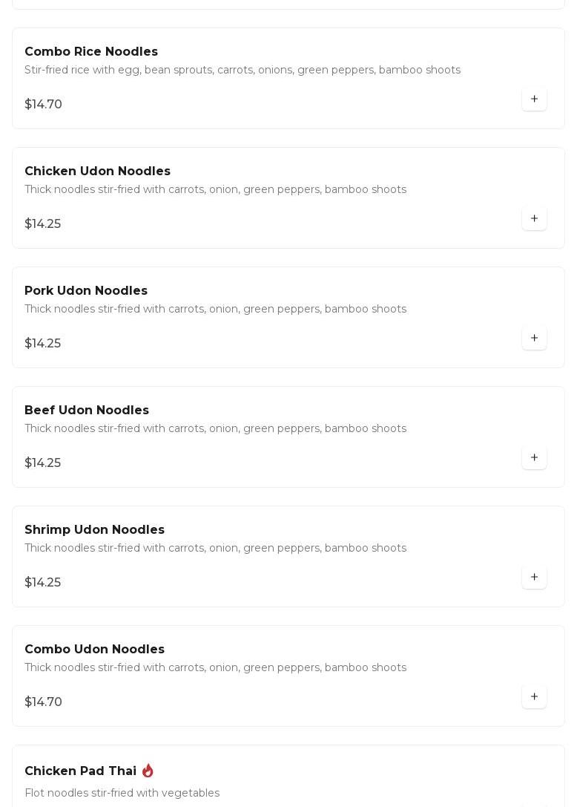Click the Combo Udon Noodles $14.70 price
This screenshot has width=577, height=807.
pos(43,702)
